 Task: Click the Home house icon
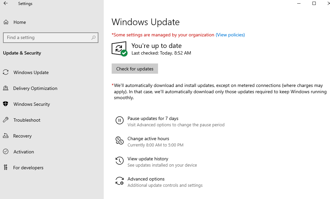6,22
